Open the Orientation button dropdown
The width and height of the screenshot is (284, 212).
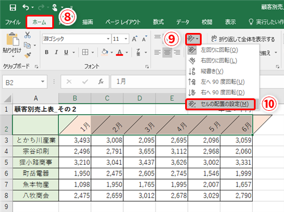click(x=193, y=39)
